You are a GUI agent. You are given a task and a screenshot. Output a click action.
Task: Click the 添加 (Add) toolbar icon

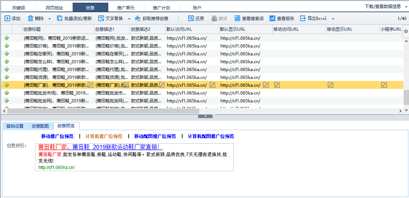[7, 19]
